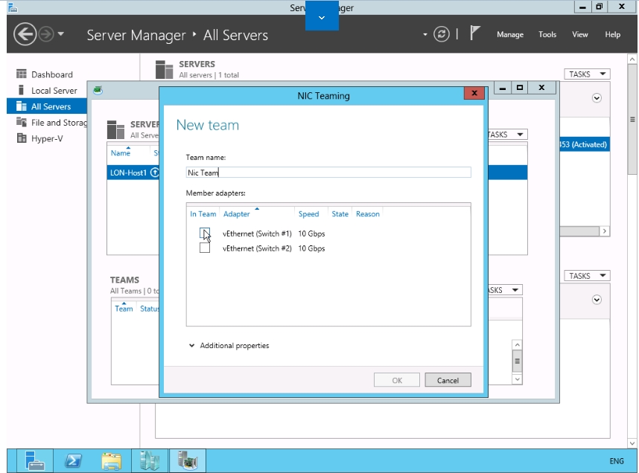Check vEthernet (Switch #1) In Team box

[205, 234]
